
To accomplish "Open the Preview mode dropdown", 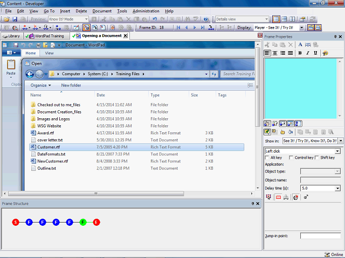I will (x=86, y=19).
